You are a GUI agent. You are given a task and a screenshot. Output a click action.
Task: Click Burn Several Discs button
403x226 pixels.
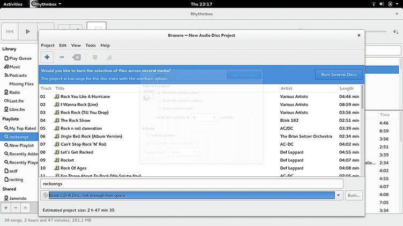[339, 75]
